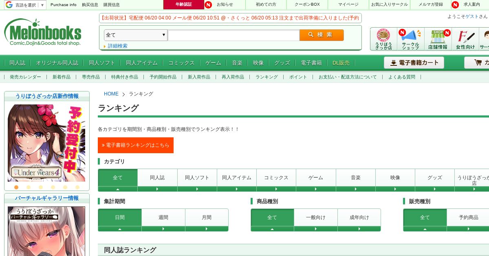Open 詳細検索 advanced search link
This screenshot has height=256, width=489.
pos(117,46)
